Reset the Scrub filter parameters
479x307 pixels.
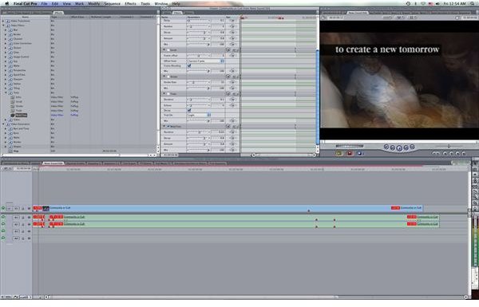(228, 49)
